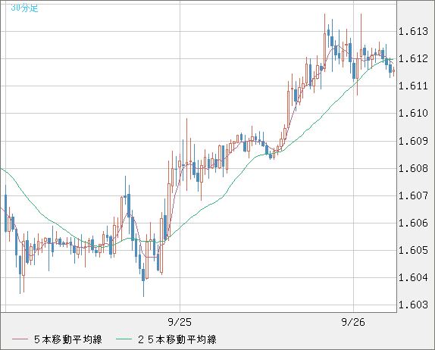Click the 1.607 price axis label
Screen dimensions: 435x350
click(413, 195)
